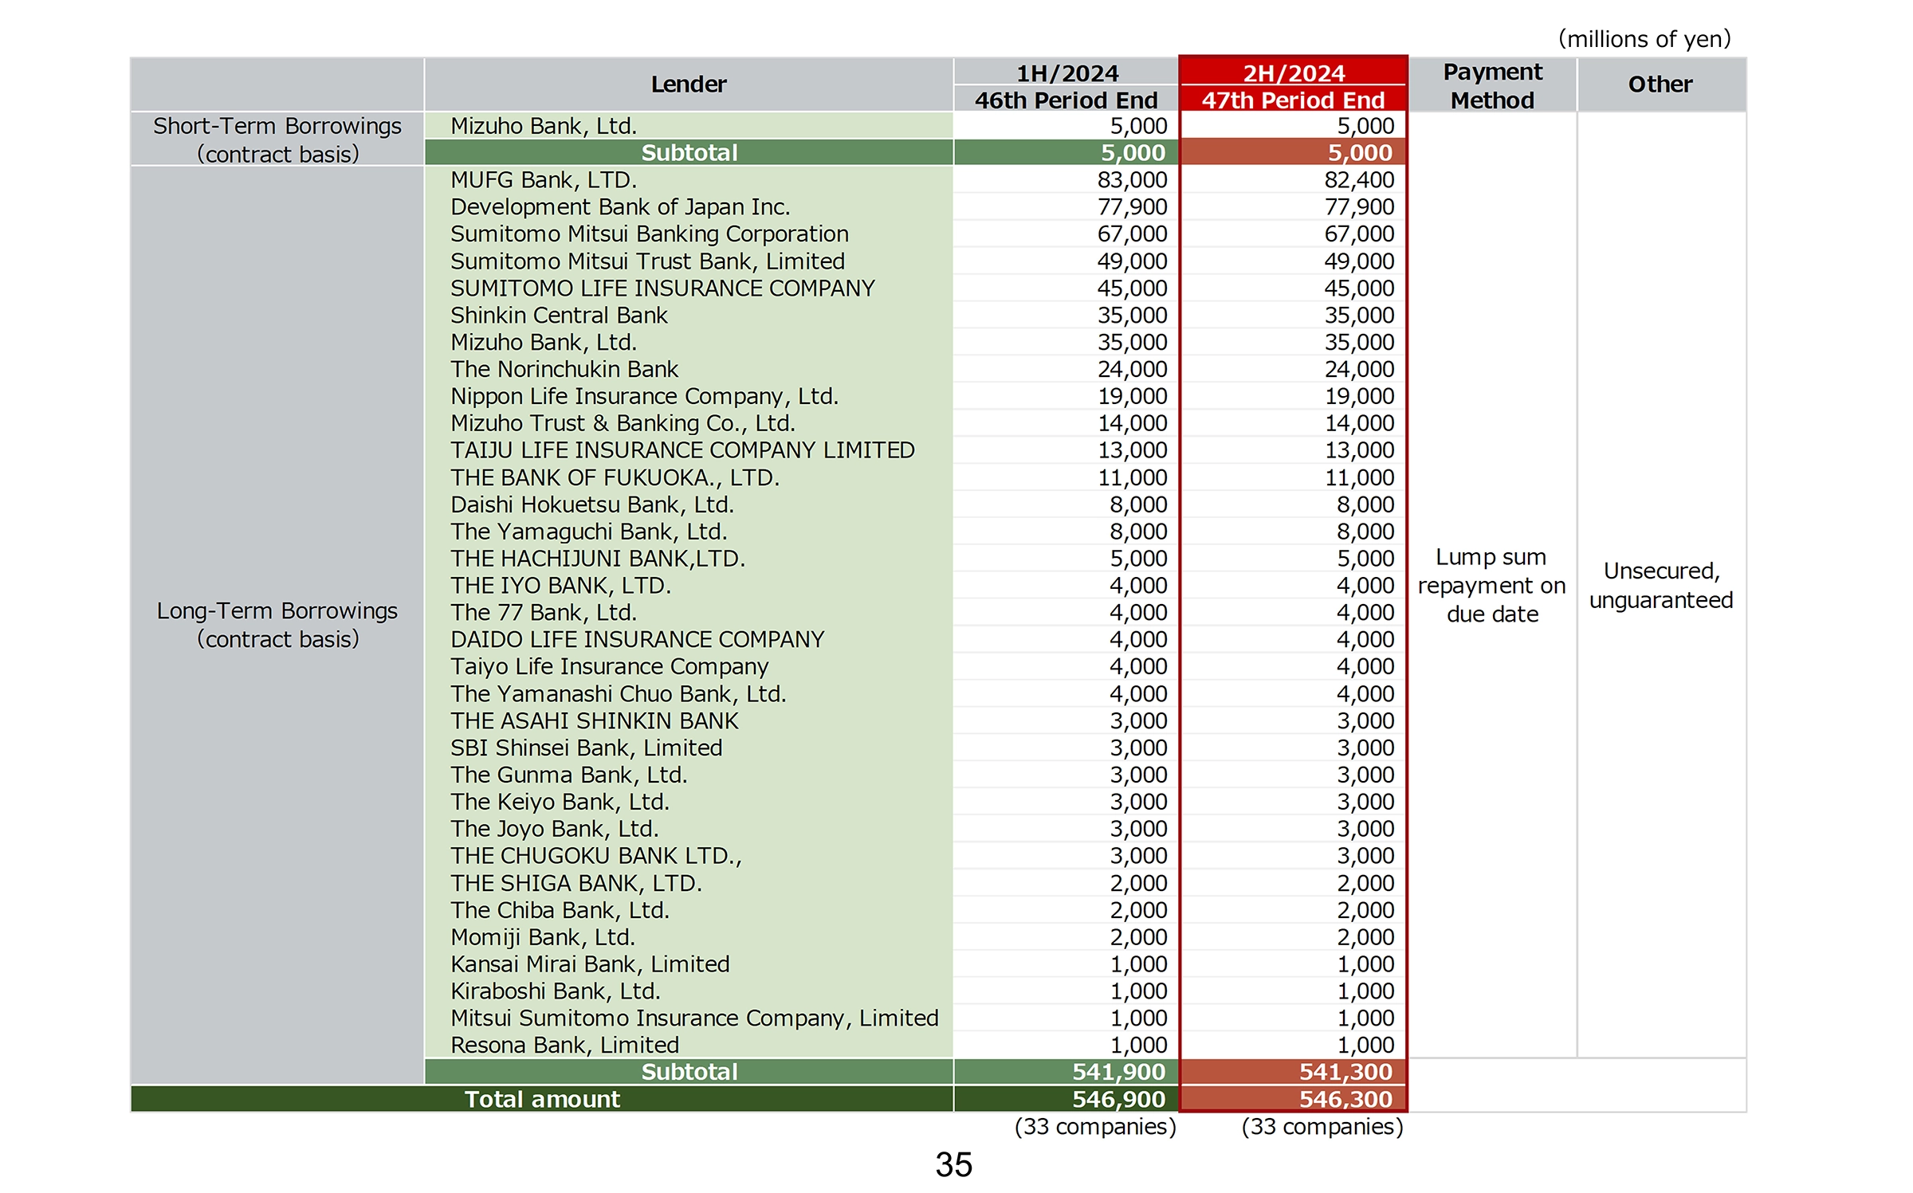Select 'THE IYO BANK, LTD.' lender

(x=560, y=586)
